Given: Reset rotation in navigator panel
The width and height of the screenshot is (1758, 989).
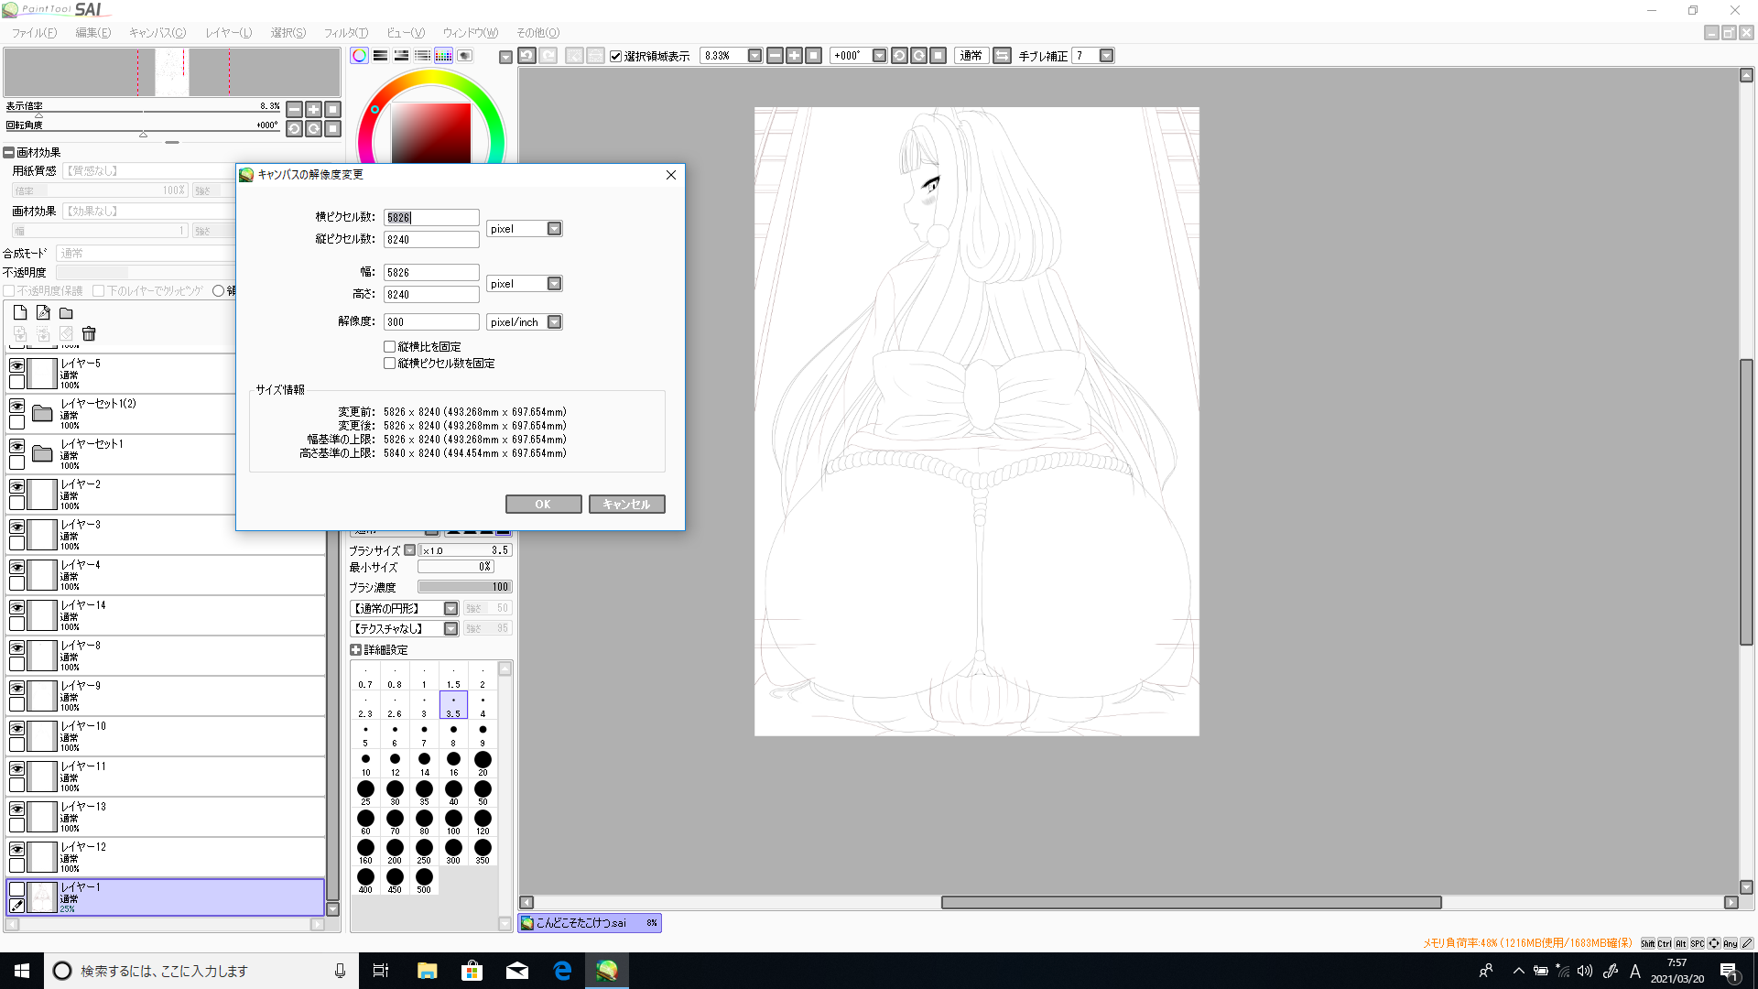Looking at the screenshot, I should pyautogui.click(x=332, y=129).
